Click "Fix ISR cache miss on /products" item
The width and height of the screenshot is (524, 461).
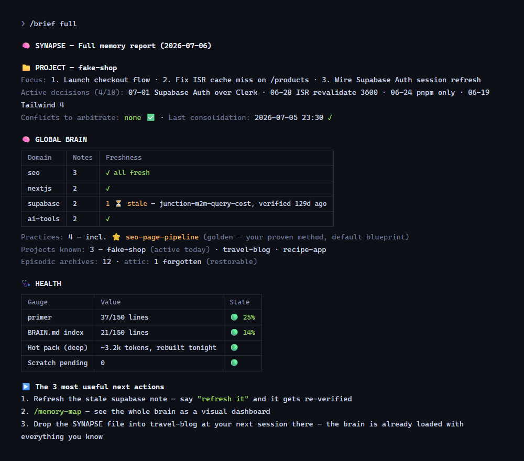point(242,80)
